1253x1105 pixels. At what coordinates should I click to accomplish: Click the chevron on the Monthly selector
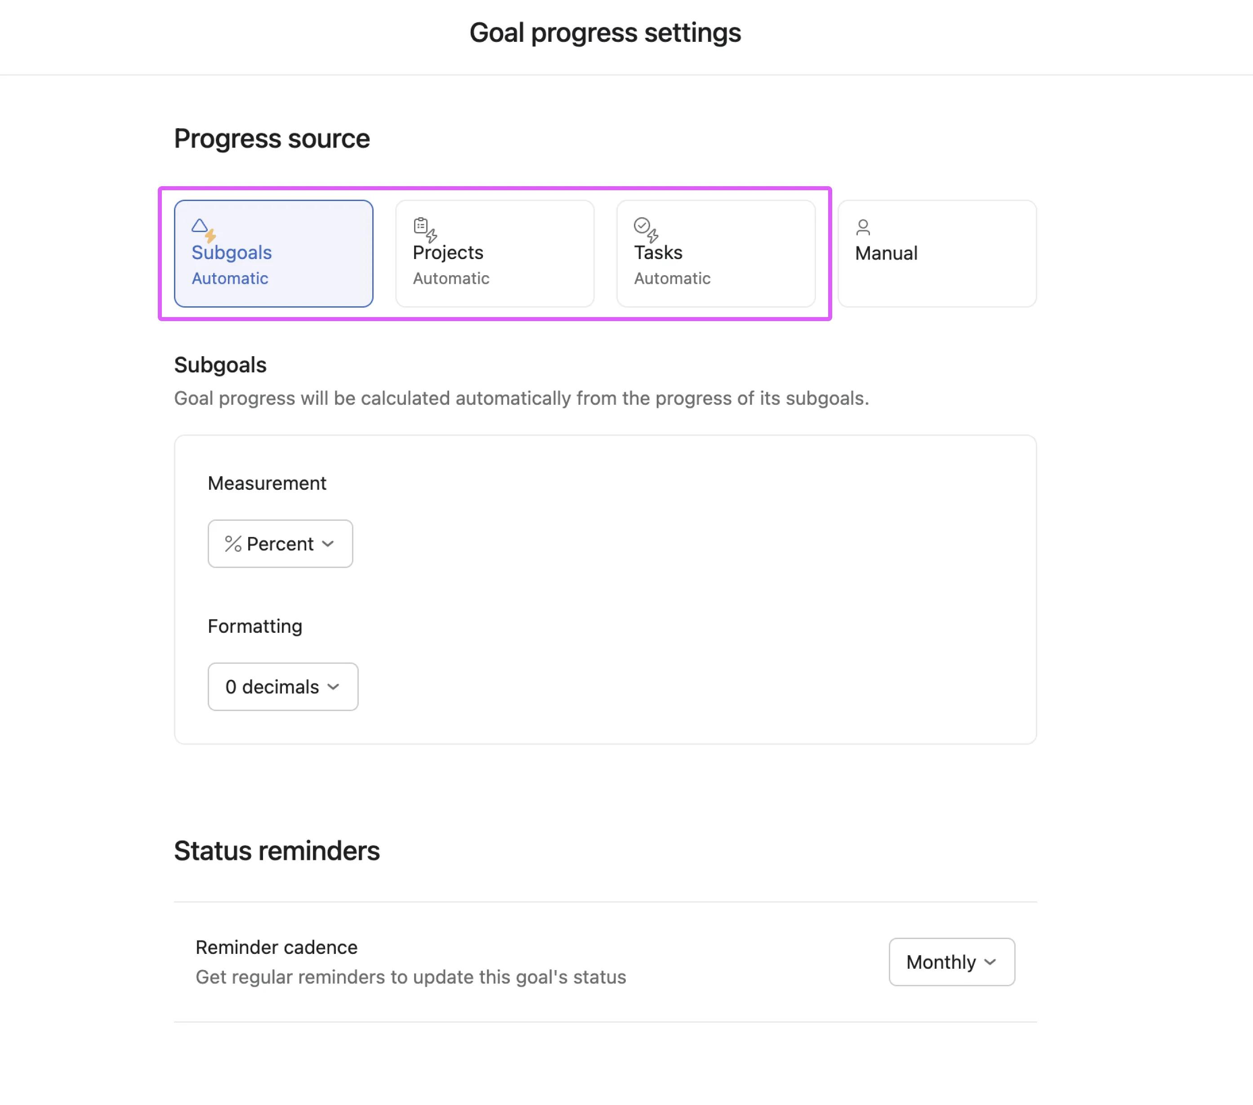tap(990, 962)
